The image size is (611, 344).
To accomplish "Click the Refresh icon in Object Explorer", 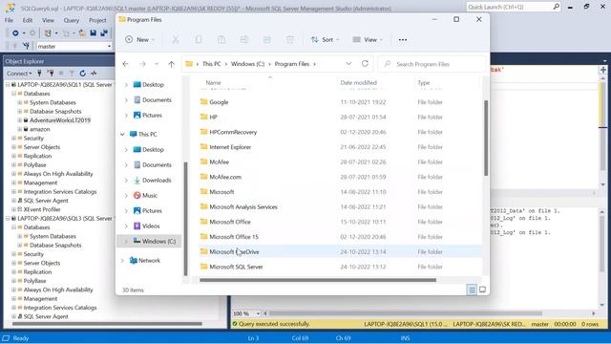I will pos(83,74).
